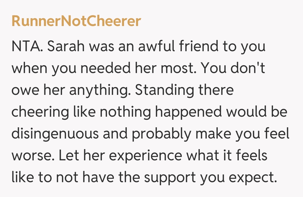The height and width of the screenshot is (197, 303).
Task: Click the word 'cheering' in fourth line
Action: (40, 112)
